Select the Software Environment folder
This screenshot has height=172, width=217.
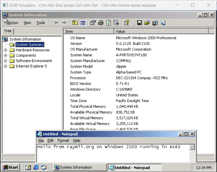click(x=34, y=61)
